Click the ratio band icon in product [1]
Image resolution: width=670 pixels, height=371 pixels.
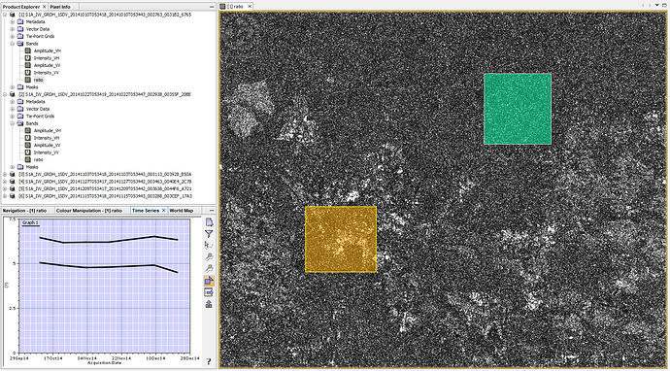pyautogui.click(x=28, y=80)
